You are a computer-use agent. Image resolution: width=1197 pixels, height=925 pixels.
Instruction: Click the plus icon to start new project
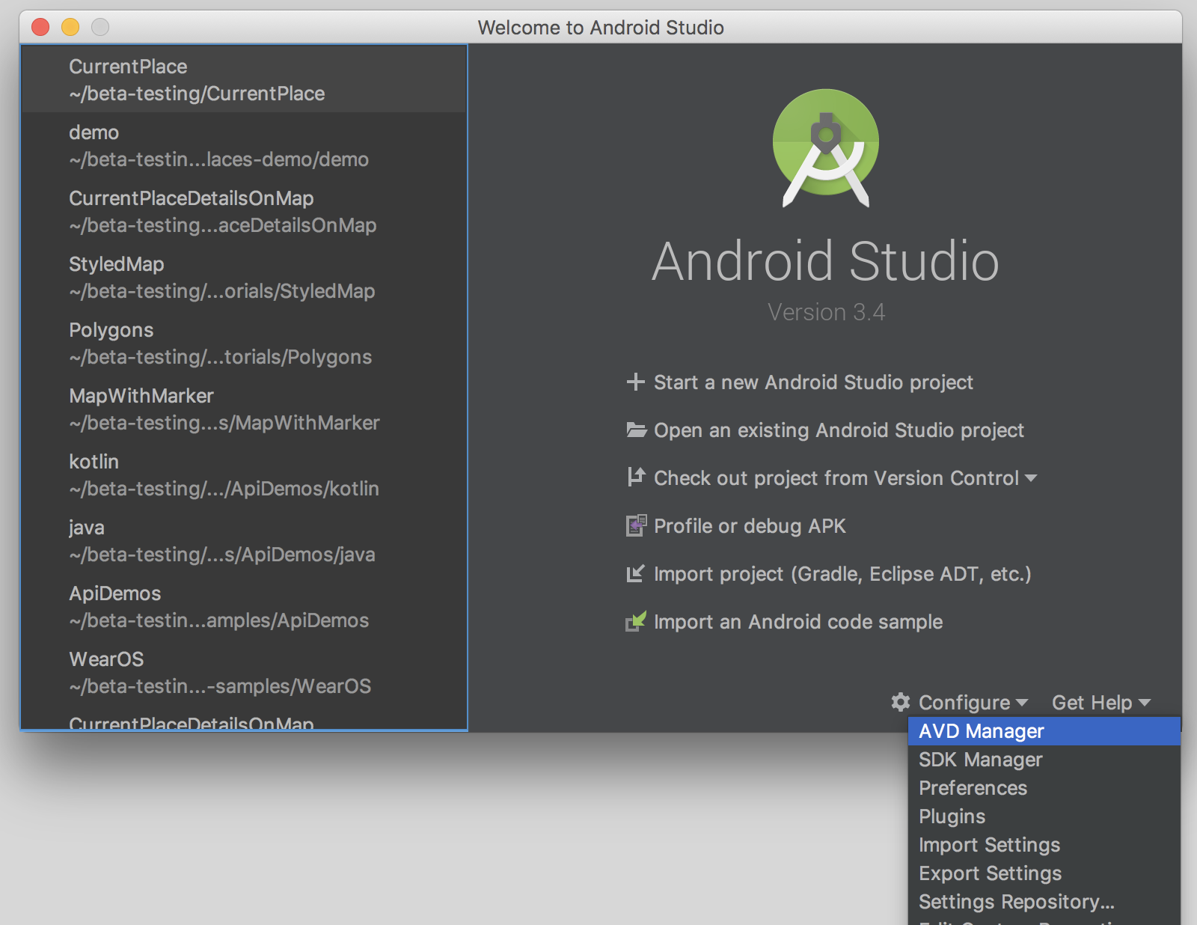(635, 382)
